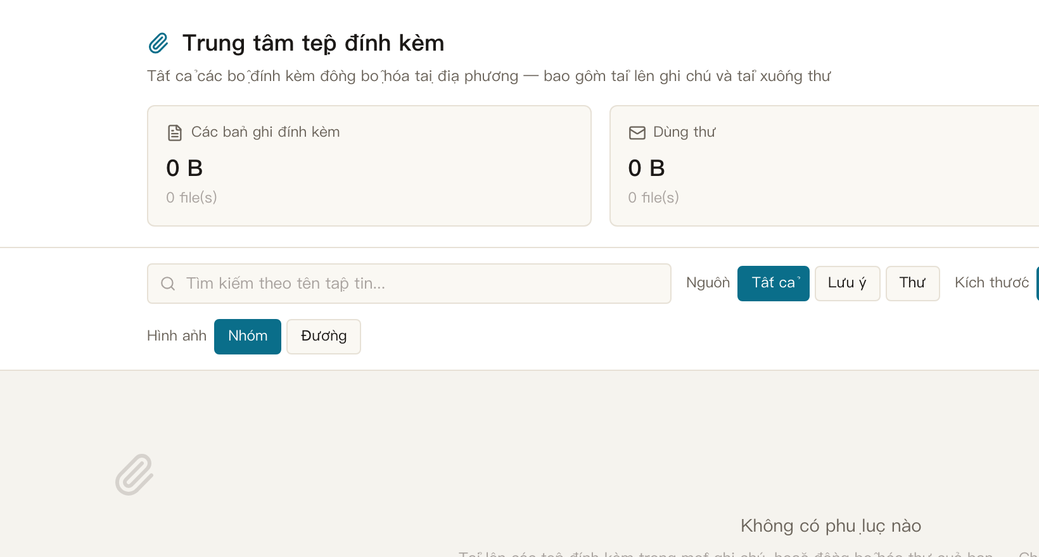
Task: Filter the source by Lưu ý
Action: (x=848, y=284)
